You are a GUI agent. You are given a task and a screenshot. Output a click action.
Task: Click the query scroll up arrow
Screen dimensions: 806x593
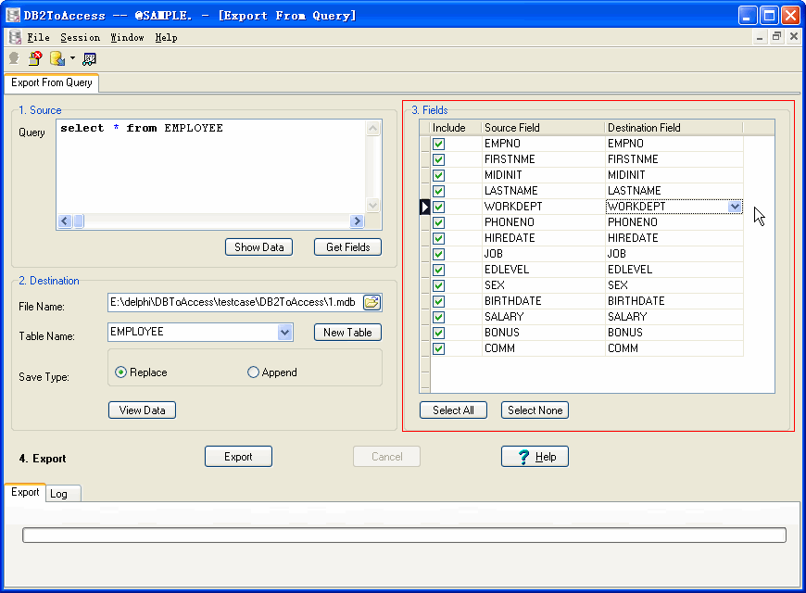[x=373, y=128]
